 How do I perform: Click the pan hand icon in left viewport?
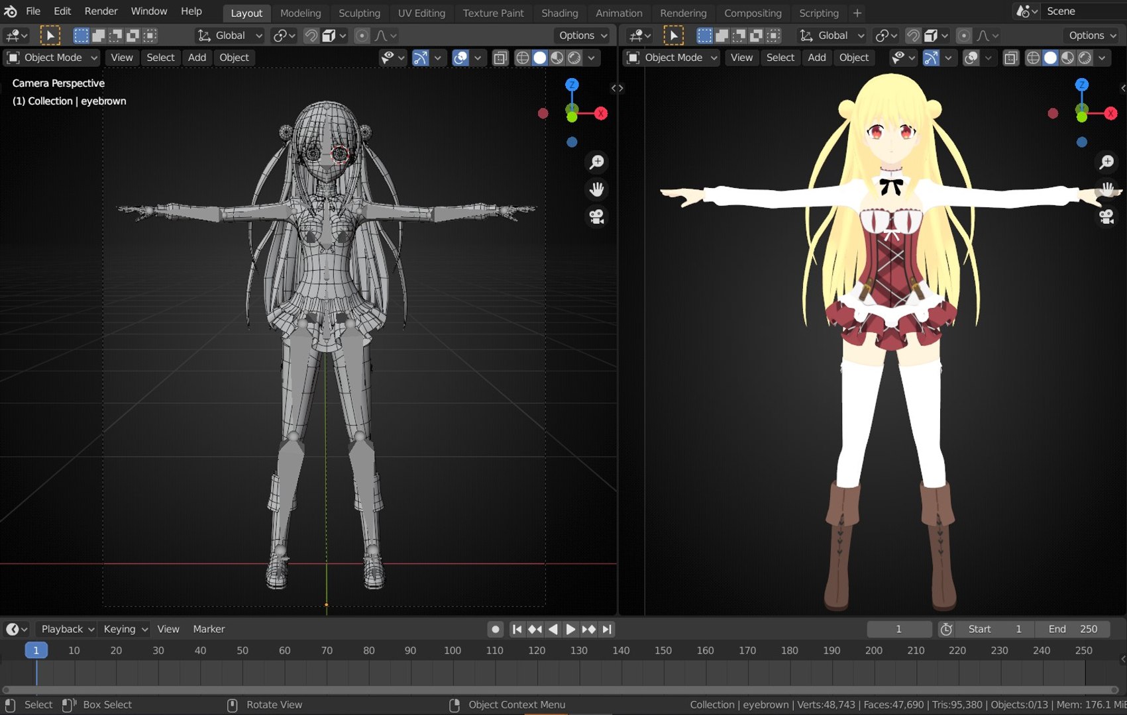click(597, 189)
